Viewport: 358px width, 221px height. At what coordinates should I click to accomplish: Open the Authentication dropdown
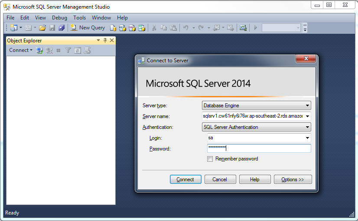pos(257,127)
